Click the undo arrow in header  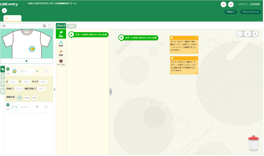pyautogui.click(x=223, y=4)
